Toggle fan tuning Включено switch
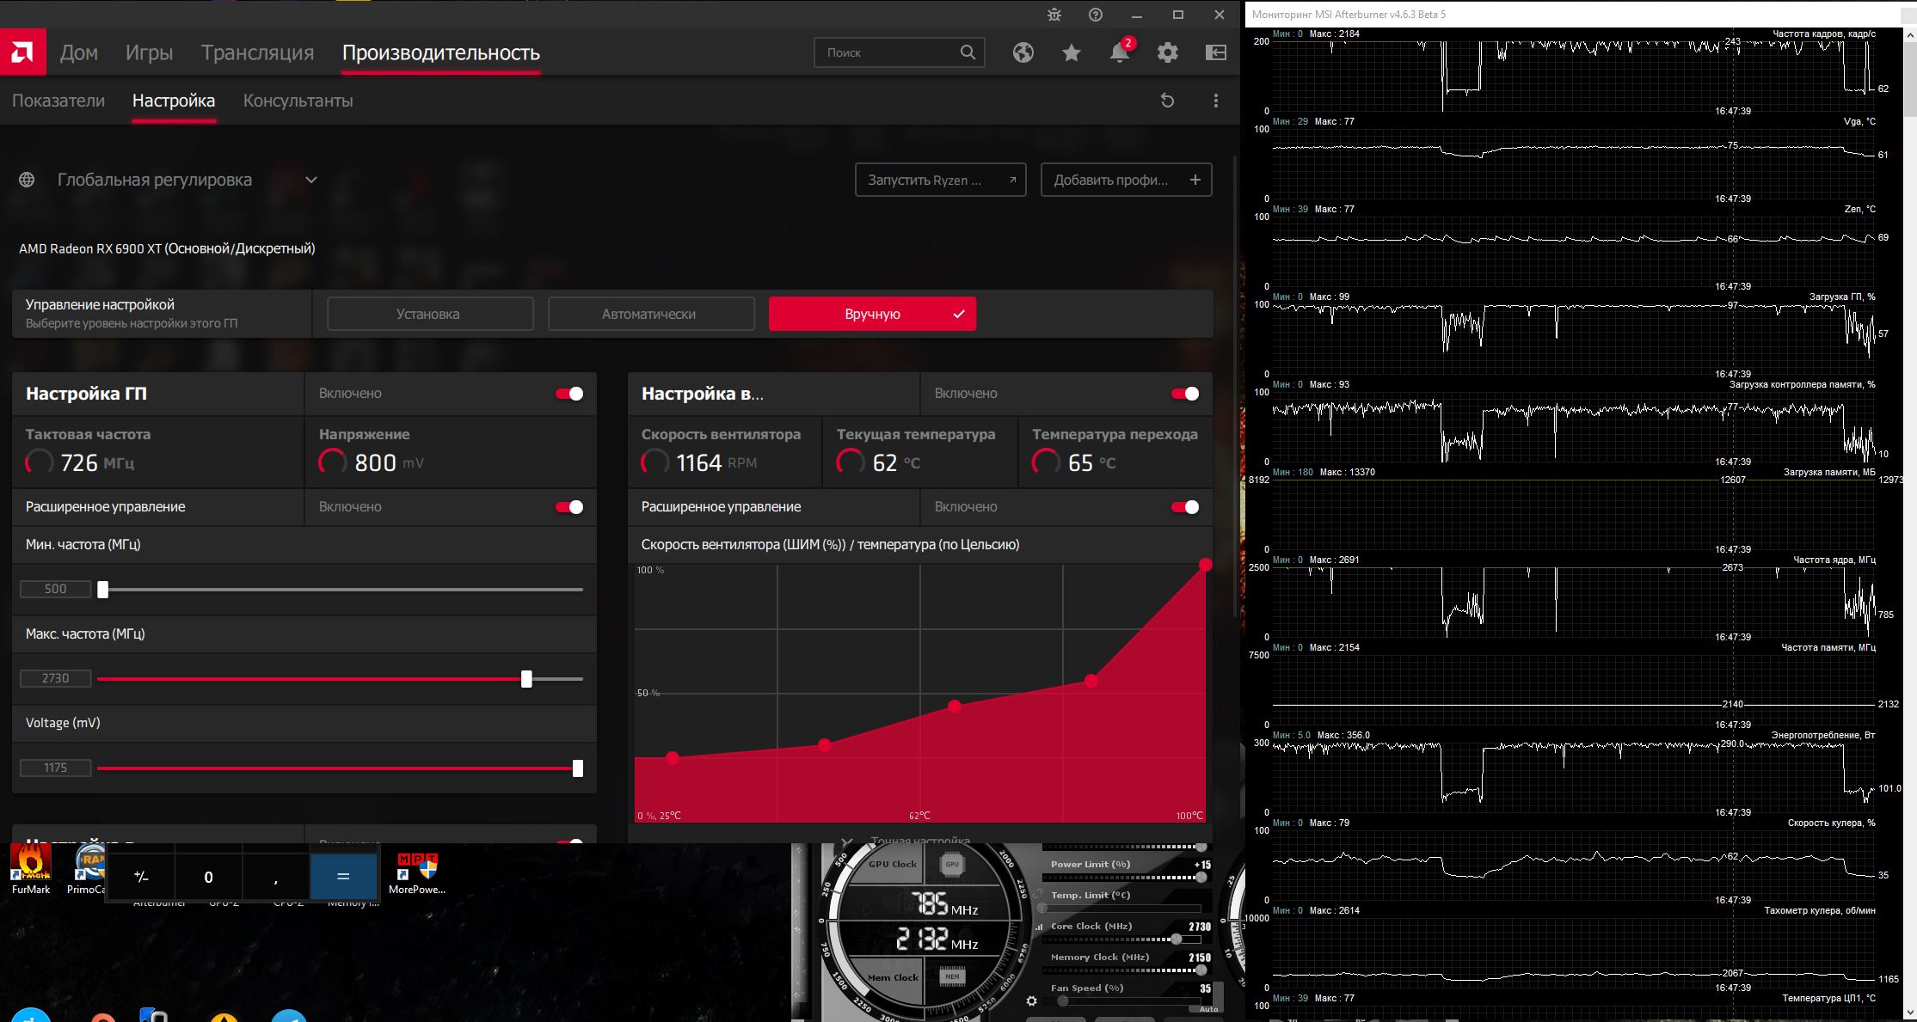The image size is (1917, 1022). tap(1185, 394)
